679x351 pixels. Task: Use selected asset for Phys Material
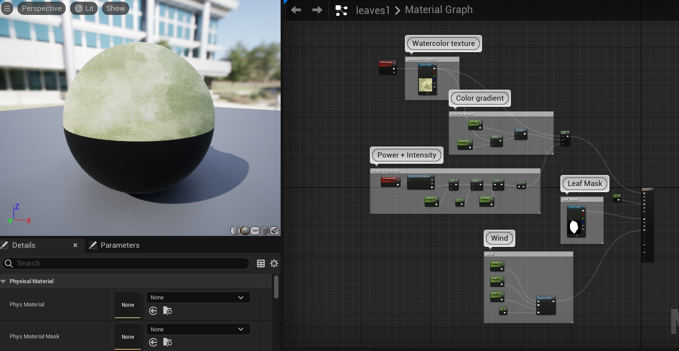point(153,311)
